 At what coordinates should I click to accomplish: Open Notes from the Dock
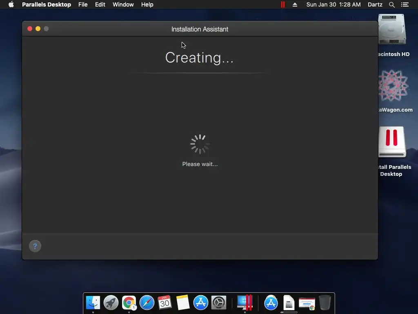click(x=182, y=303)
